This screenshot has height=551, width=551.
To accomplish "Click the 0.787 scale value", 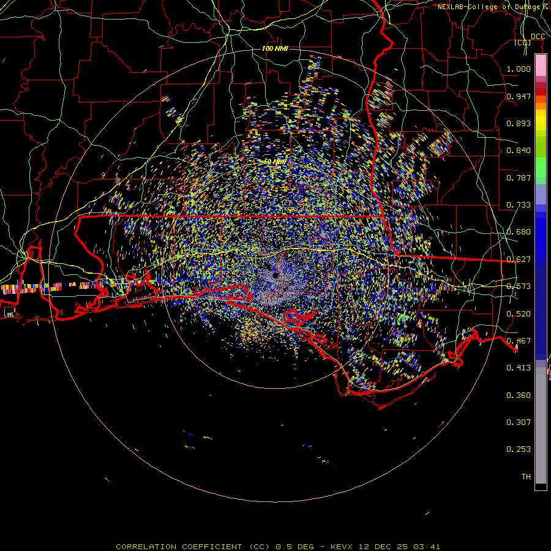I will (x=519, y=178).
